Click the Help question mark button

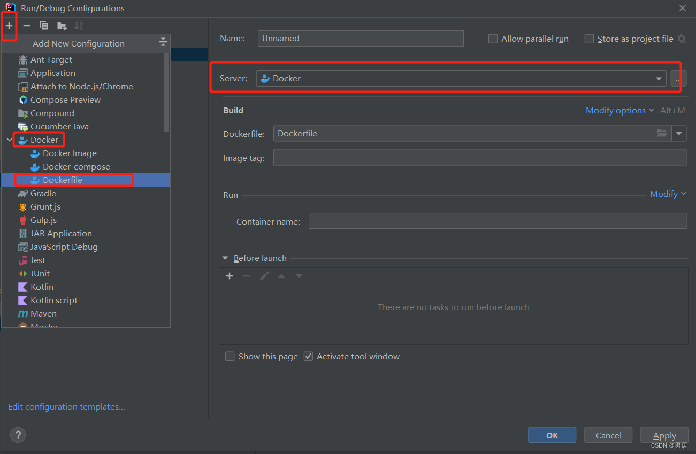pyautogui.click(x=18, y=435)
